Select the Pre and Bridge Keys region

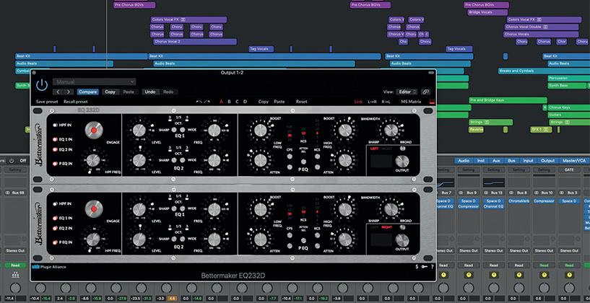(508, 100)
